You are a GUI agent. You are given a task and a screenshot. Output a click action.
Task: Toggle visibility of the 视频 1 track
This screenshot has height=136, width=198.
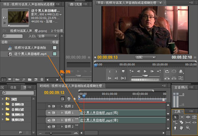tap(49, 113)
